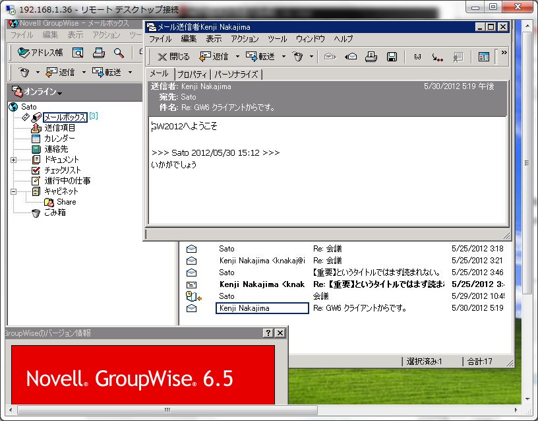The image size is (538, 421).
Task: Open the ごみ箱 trash folder
Action: (55, 212)
